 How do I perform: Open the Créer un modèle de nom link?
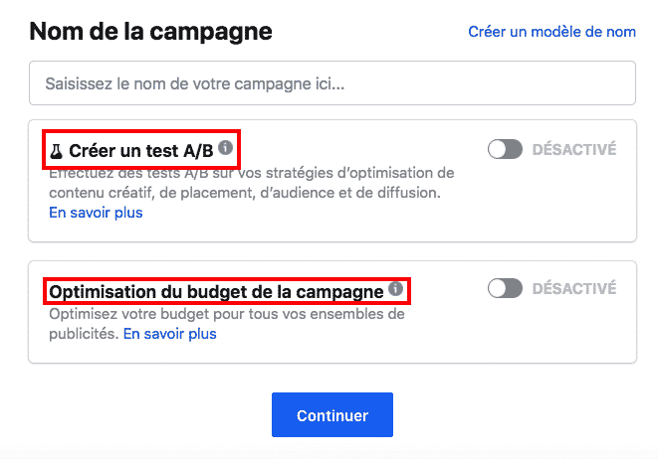[x=551, y=32]
